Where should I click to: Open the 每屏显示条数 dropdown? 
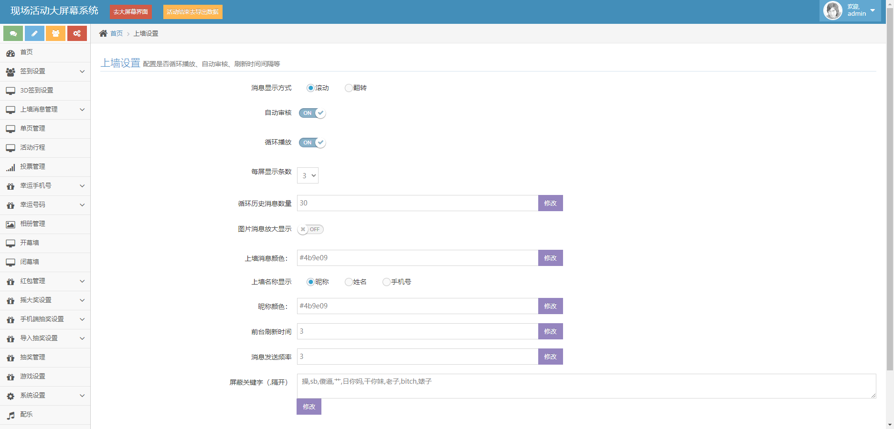tap(308, 175)
